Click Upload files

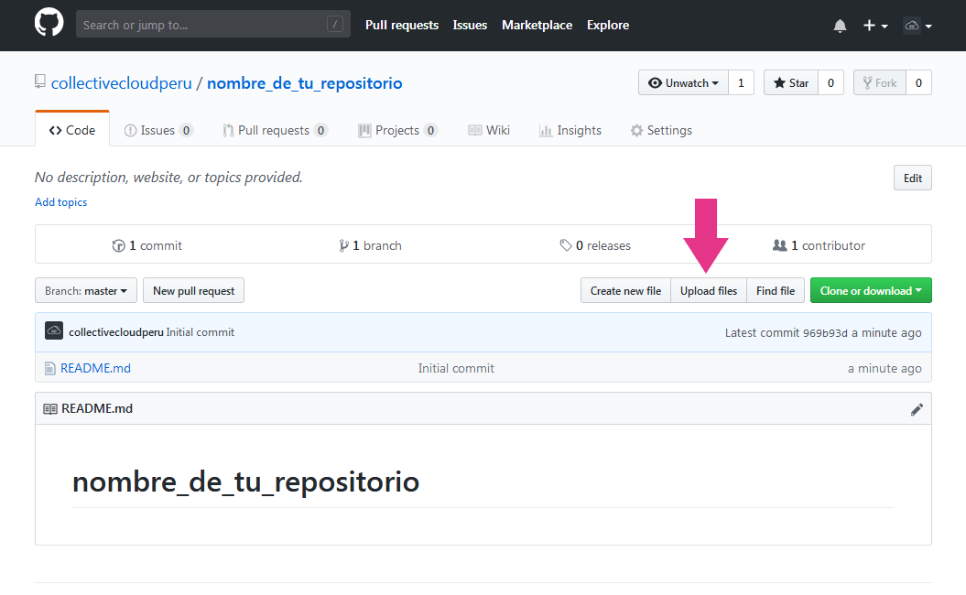point(709,291)
